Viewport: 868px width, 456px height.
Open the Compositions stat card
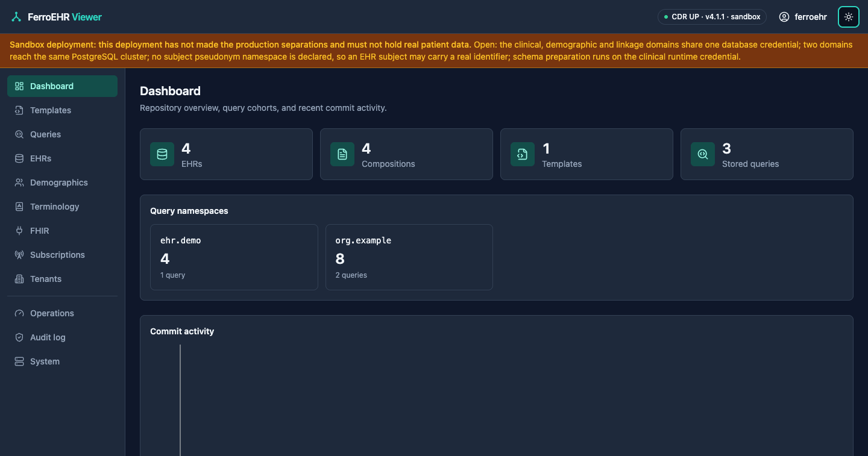[406, 154]
